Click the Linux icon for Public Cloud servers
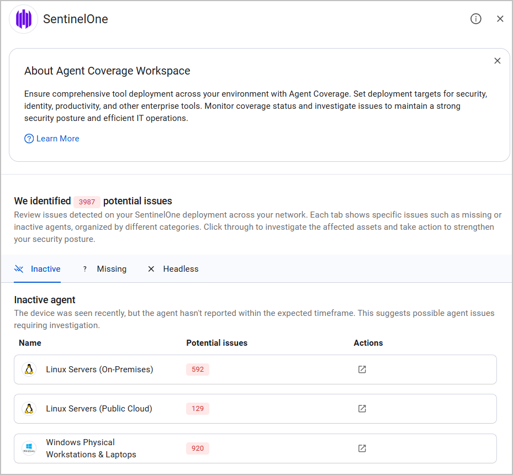 tap(29, 409)
